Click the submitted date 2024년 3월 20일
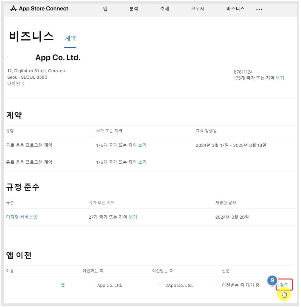 click(232, 217)
